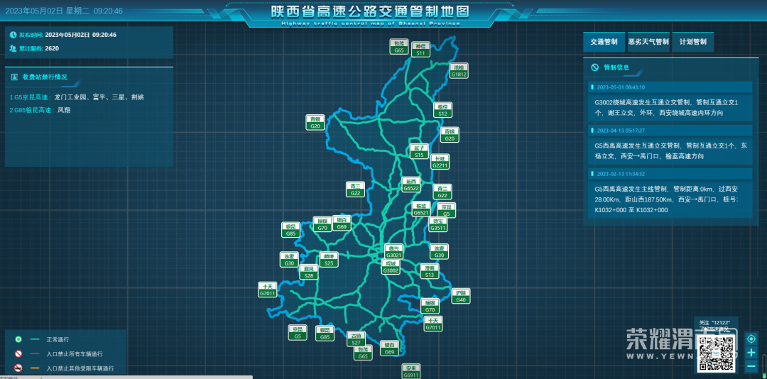The width and height of the screenshot is (767, 379).
Task: Click the 入口禁止所有车辆通行 legend icon
Action: 18,353
